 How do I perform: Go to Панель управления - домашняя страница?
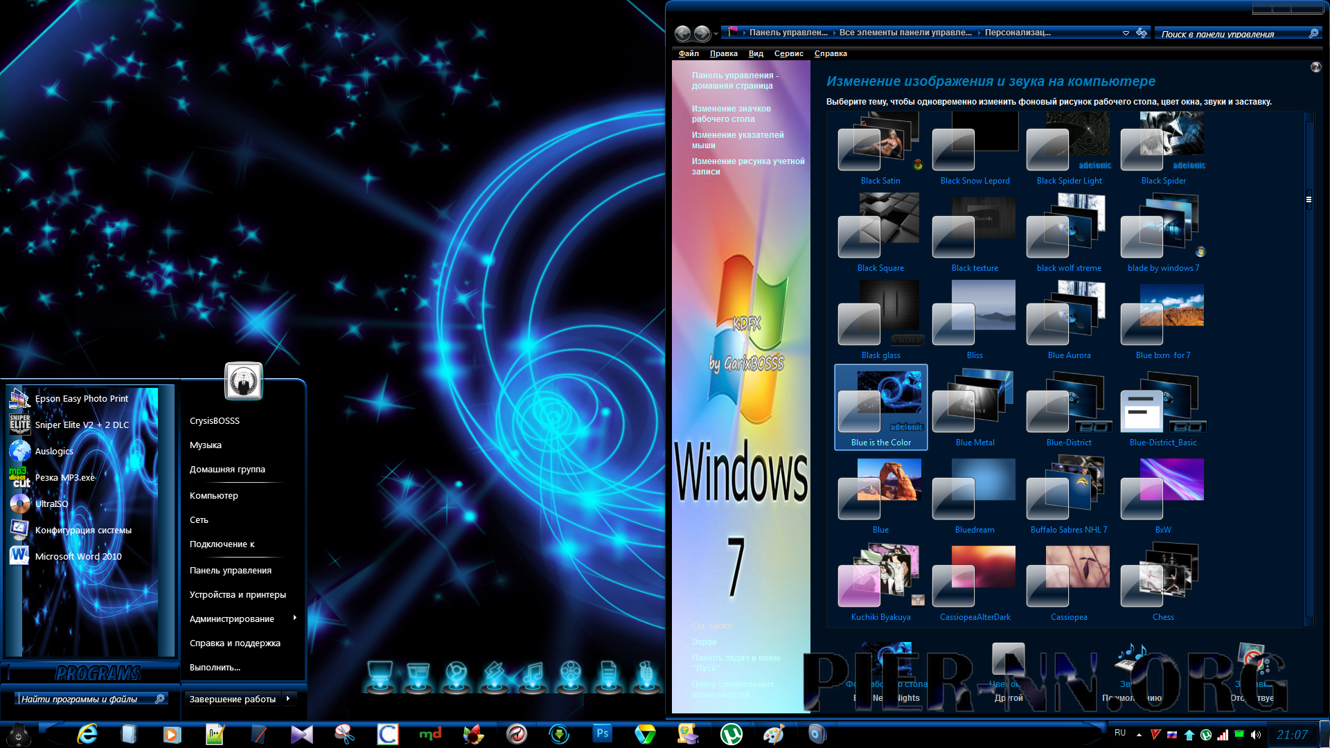point(735,80)
